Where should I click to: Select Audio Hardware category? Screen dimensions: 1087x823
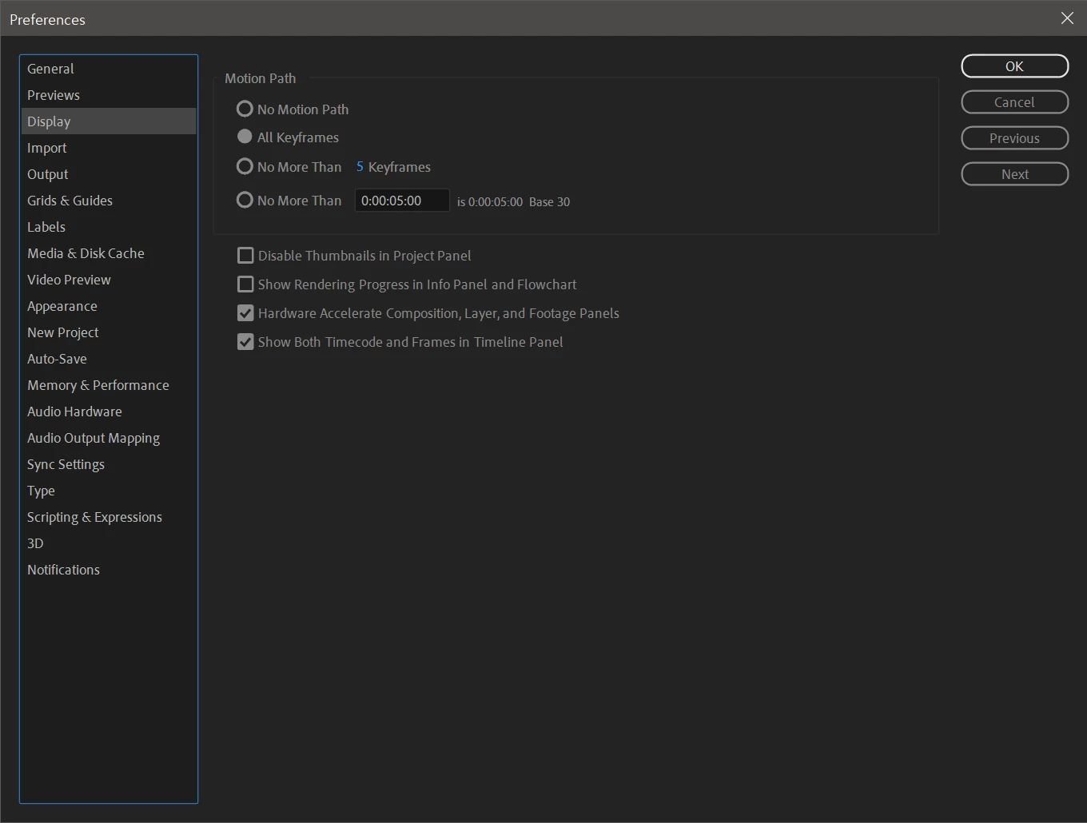pos(108,411)
